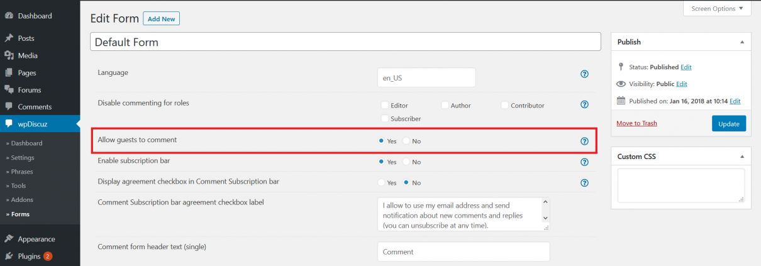761x266 pixels.
Task: Click the Plugins update count badge
Action: pyautogui.click(x=48, y=256)
